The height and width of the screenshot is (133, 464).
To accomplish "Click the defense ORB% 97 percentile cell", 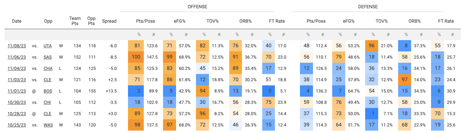I will 406,80.
